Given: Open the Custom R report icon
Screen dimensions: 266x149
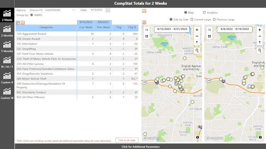Looking at the screenshot, I should click(7, 78).
